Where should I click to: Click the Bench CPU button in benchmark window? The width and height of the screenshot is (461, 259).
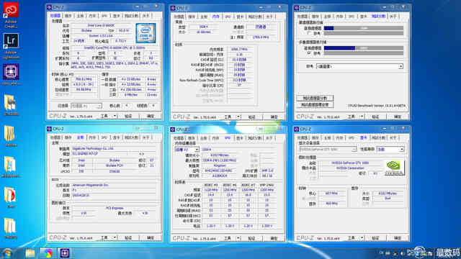click(x=315, y=98)
